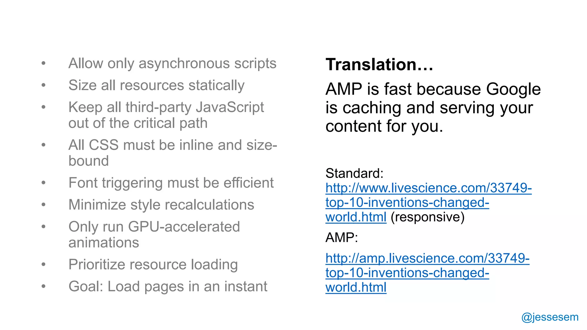Open the amp.livescience.com article link
This screenshot has height=330, width=587.
(x=427, y=273)
